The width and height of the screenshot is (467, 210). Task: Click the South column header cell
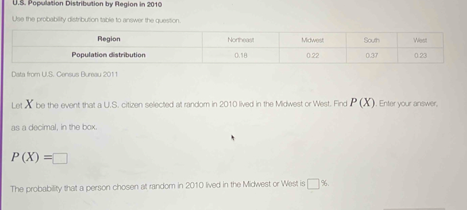[371, 40]
